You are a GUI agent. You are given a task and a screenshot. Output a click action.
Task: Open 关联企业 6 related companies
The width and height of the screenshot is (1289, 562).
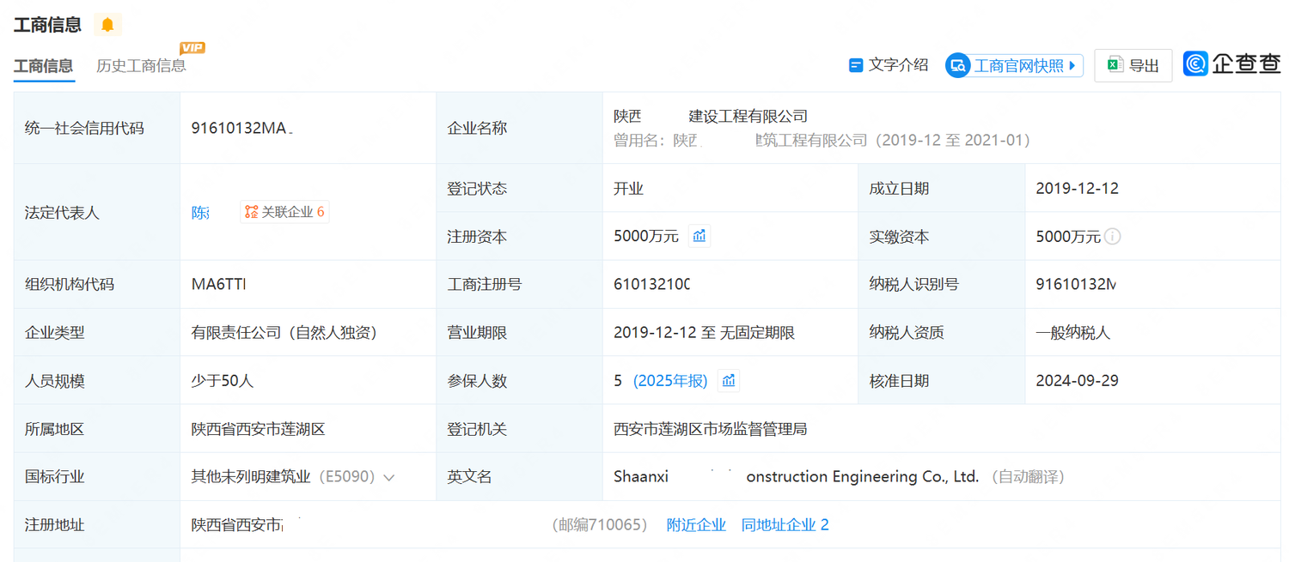[284, 212]
